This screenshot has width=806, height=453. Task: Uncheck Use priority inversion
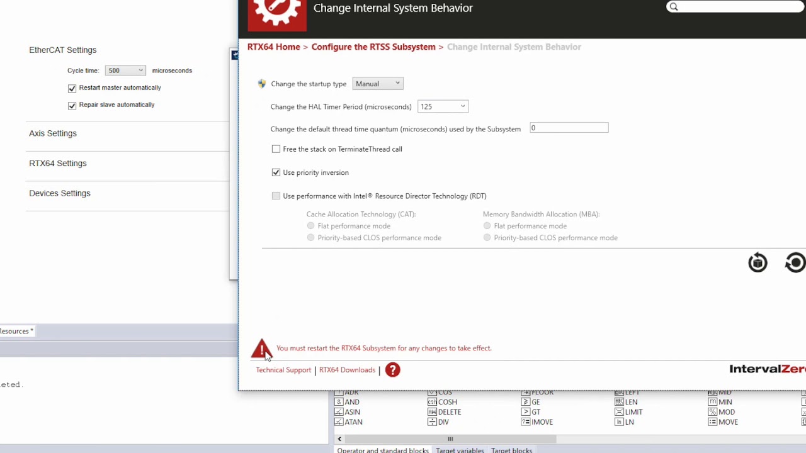pos(276,172)
